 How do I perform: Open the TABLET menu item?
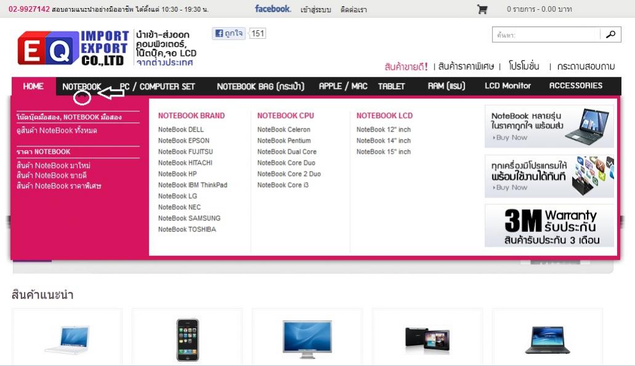[391, 86]
